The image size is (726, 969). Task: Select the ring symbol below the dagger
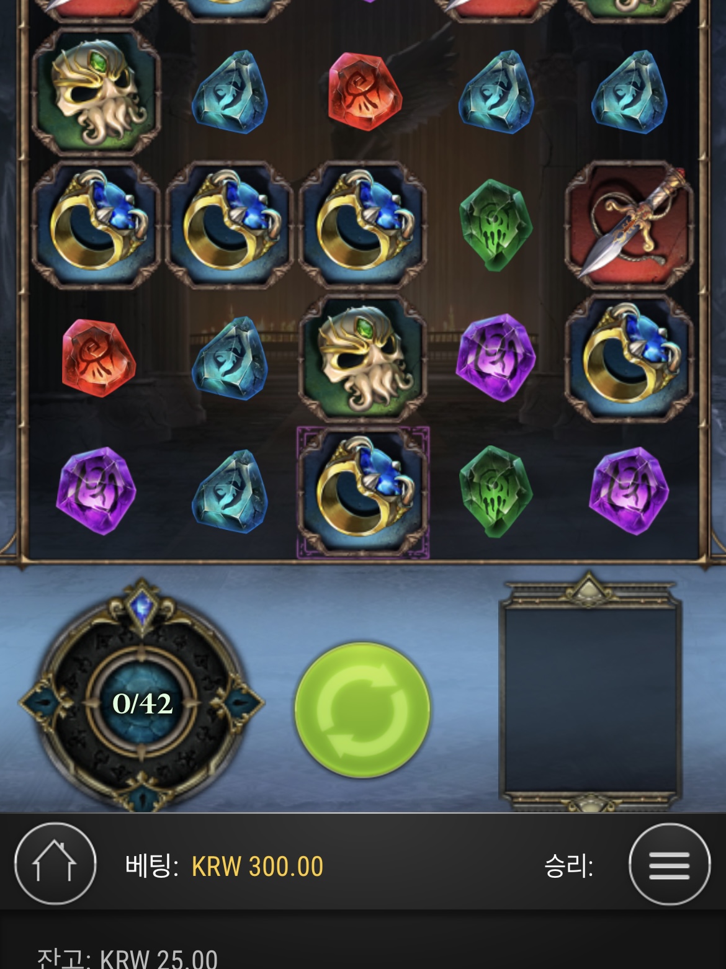click(629, 359)
